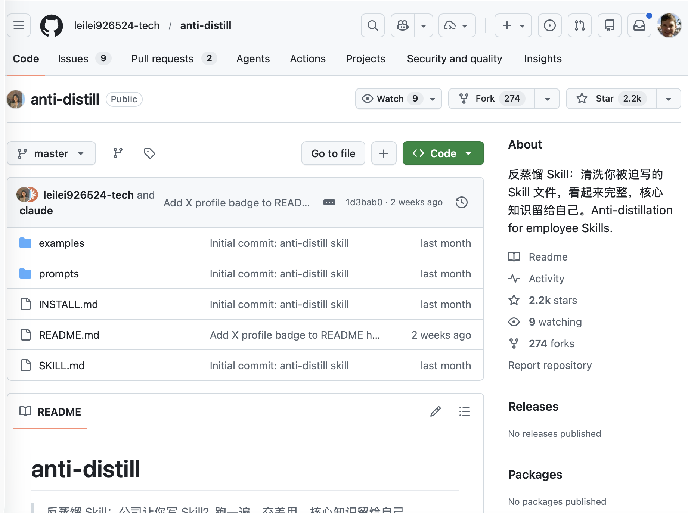Image resolution: width=688 pixels, height=513 pixels.
Task: Click Go to file search field
Action: coord(333,153)
